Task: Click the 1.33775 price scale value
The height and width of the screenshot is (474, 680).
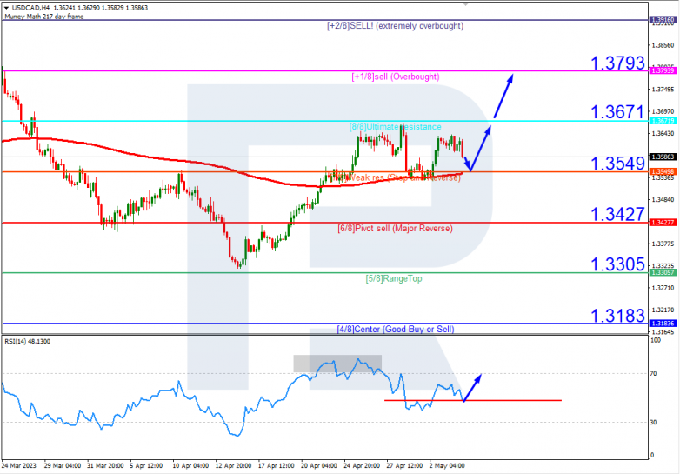Action: [x=663, y=244]
